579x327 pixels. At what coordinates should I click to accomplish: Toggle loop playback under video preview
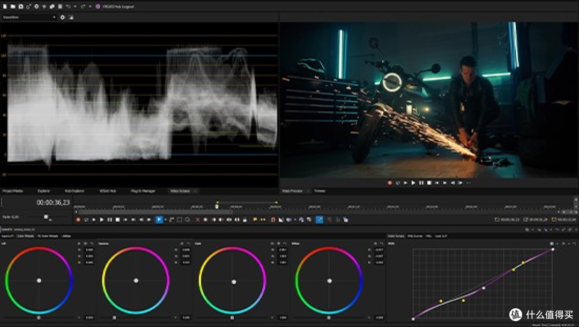(398, 183)
